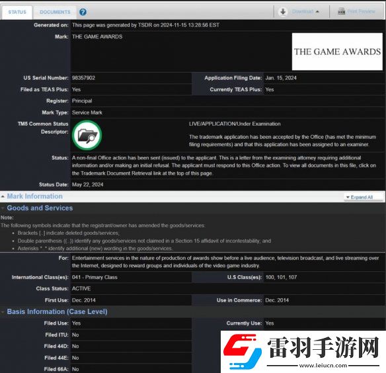Screen dimensions: 386x373
Task: Click the Class Status value ACTIVE
Action: point(81,288)
